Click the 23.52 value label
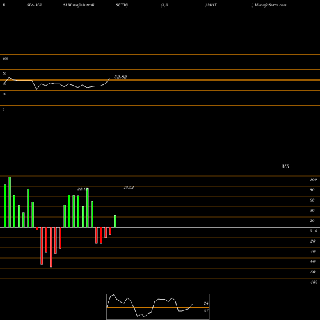The height and width of the screenshot is (320, 320). (129, 188)
